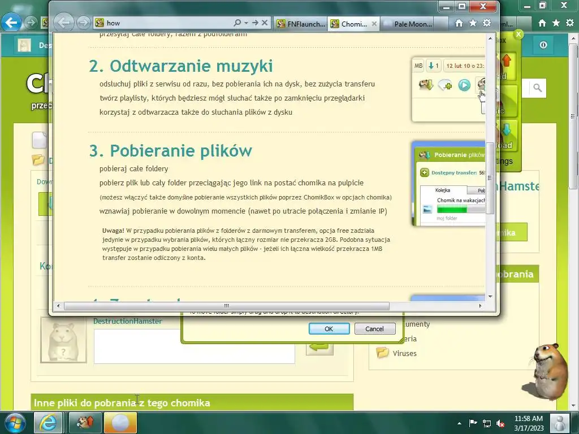Open Tools gear in front window

(487, 23)
